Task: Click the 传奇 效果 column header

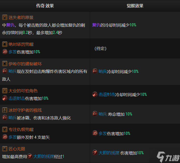Action: pyautogui.click(x=45, y=6)
